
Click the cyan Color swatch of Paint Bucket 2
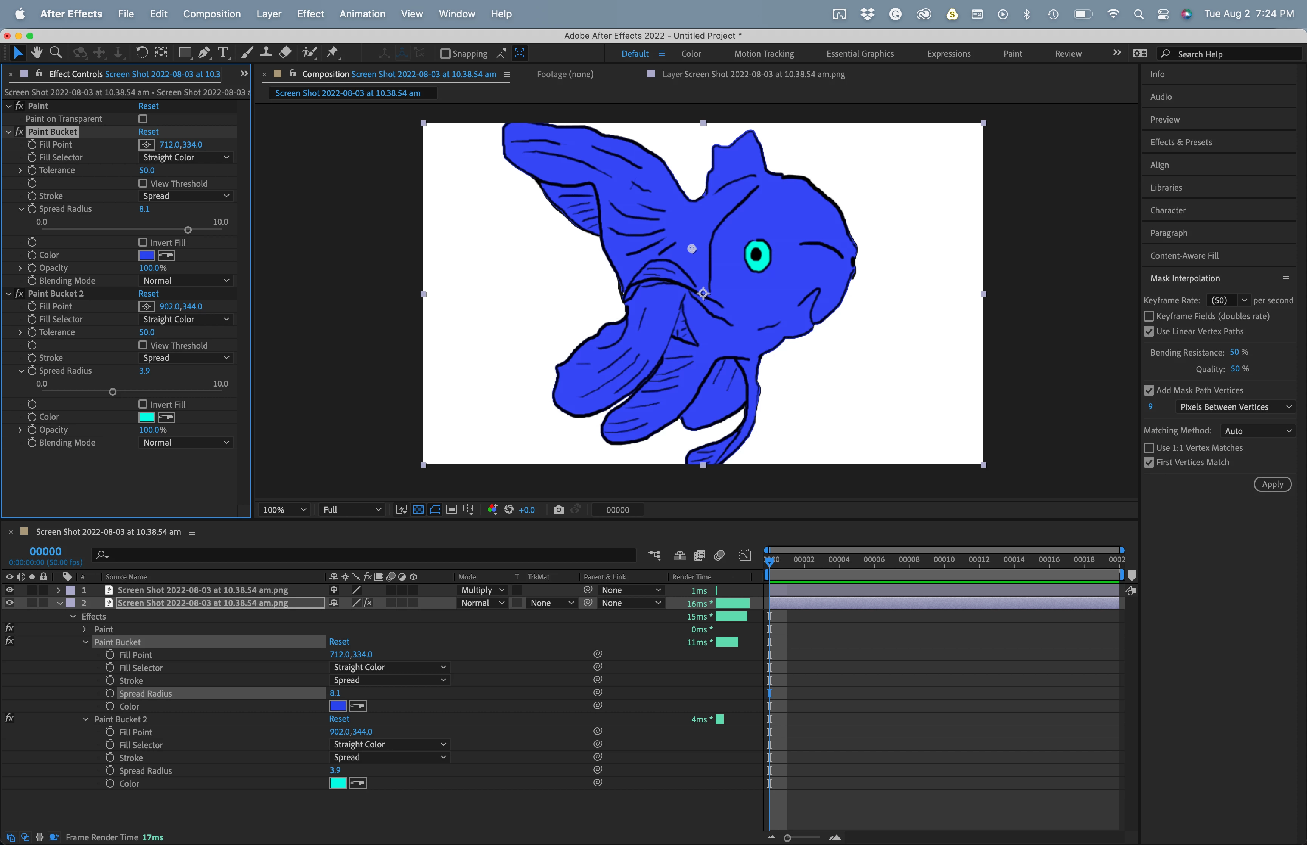pyautogui.click(x=146, y=417)
